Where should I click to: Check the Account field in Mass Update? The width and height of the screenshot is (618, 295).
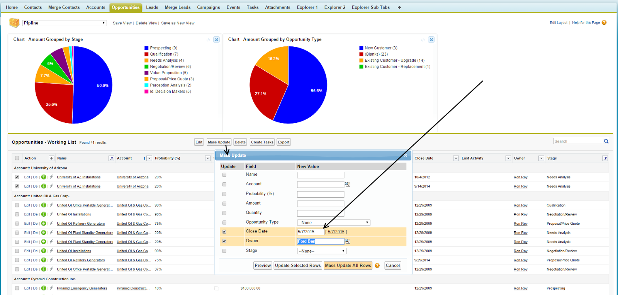(x=224, y=185)
